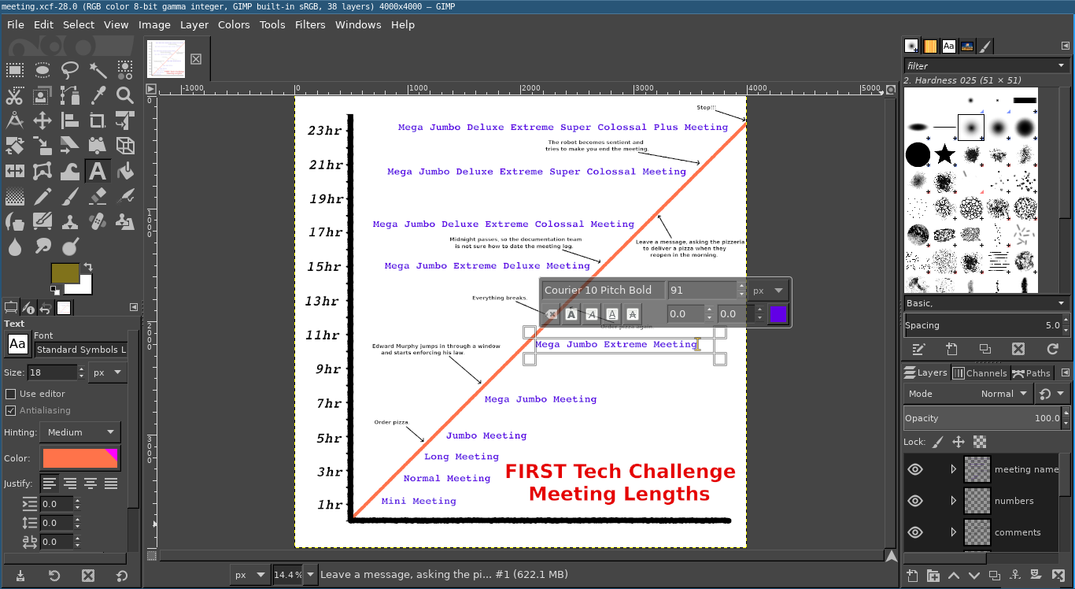Set justify to right alignment

[70, 483]
